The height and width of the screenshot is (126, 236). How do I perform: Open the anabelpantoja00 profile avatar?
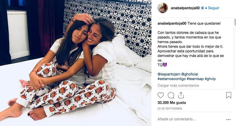[x=162, y=8]
